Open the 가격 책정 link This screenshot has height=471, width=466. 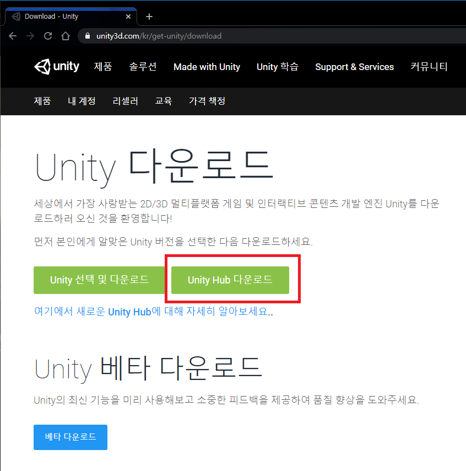[207, 101]
